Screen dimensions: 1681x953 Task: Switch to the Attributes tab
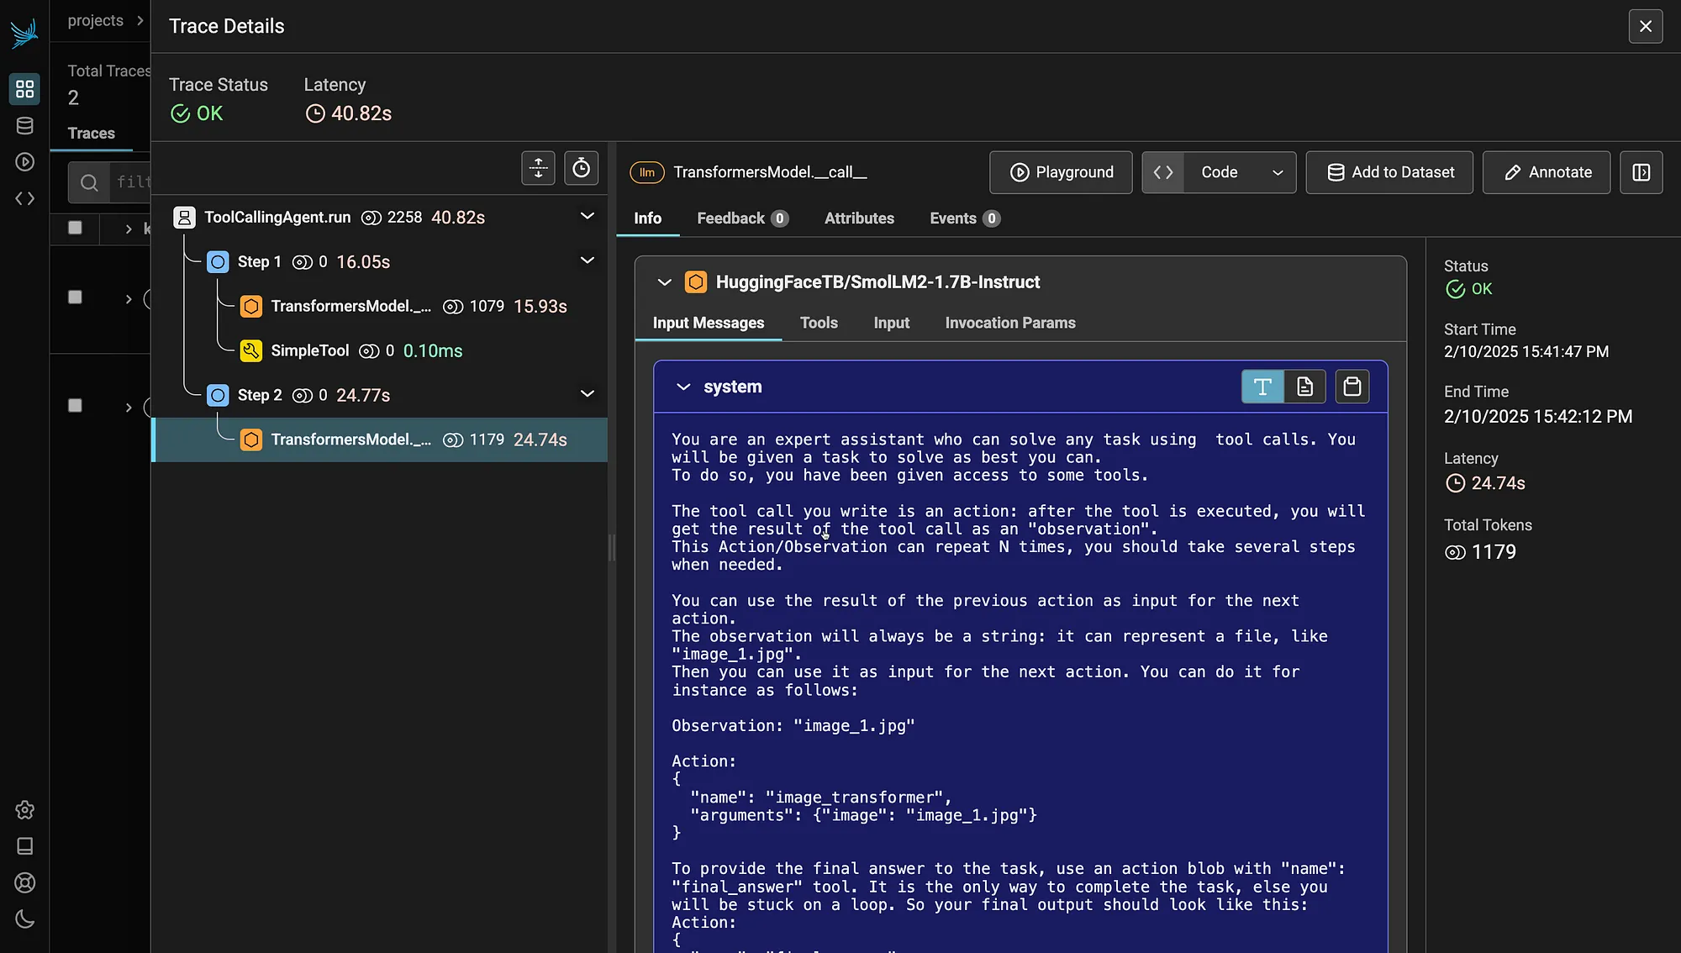click(x=859, y=219)
